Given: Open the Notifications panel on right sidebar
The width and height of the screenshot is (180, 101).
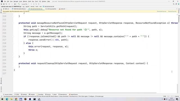Looking at the screenshot, I should [179, 19].
